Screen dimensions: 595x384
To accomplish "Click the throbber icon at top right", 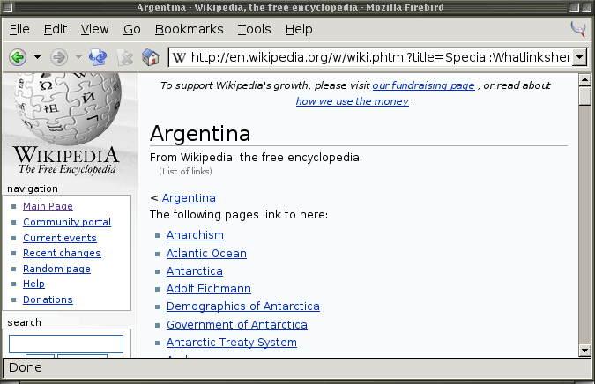I will pos(578,29).
